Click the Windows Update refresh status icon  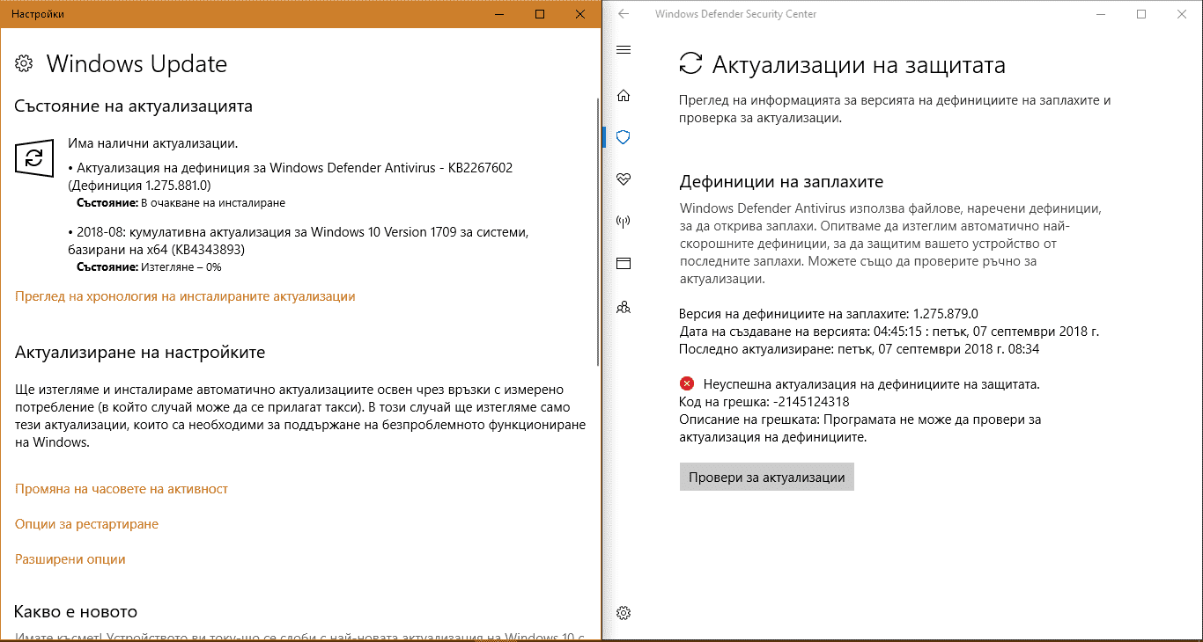33,157
